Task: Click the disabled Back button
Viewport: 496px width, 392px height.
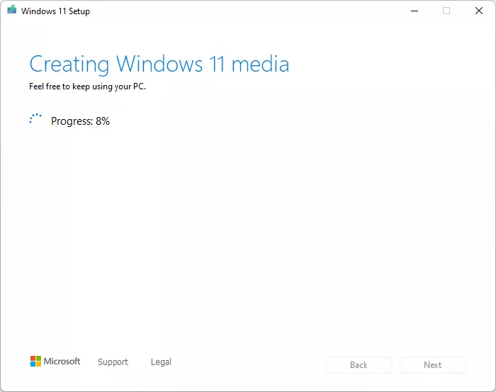Action: tap(359, 365)
